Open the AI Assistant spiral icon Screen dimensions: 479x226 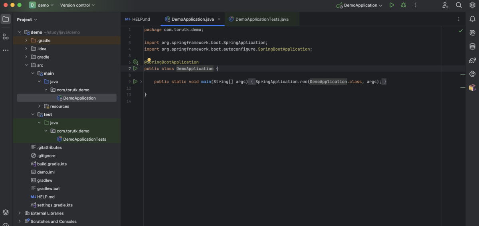coord(473,33)
